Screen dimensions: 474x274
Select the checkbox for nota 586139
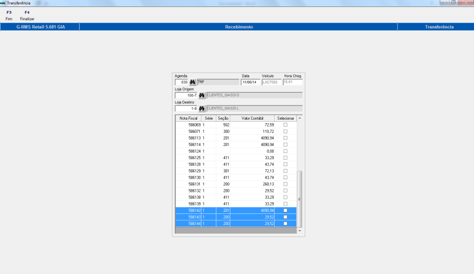[x=285, y=204]
